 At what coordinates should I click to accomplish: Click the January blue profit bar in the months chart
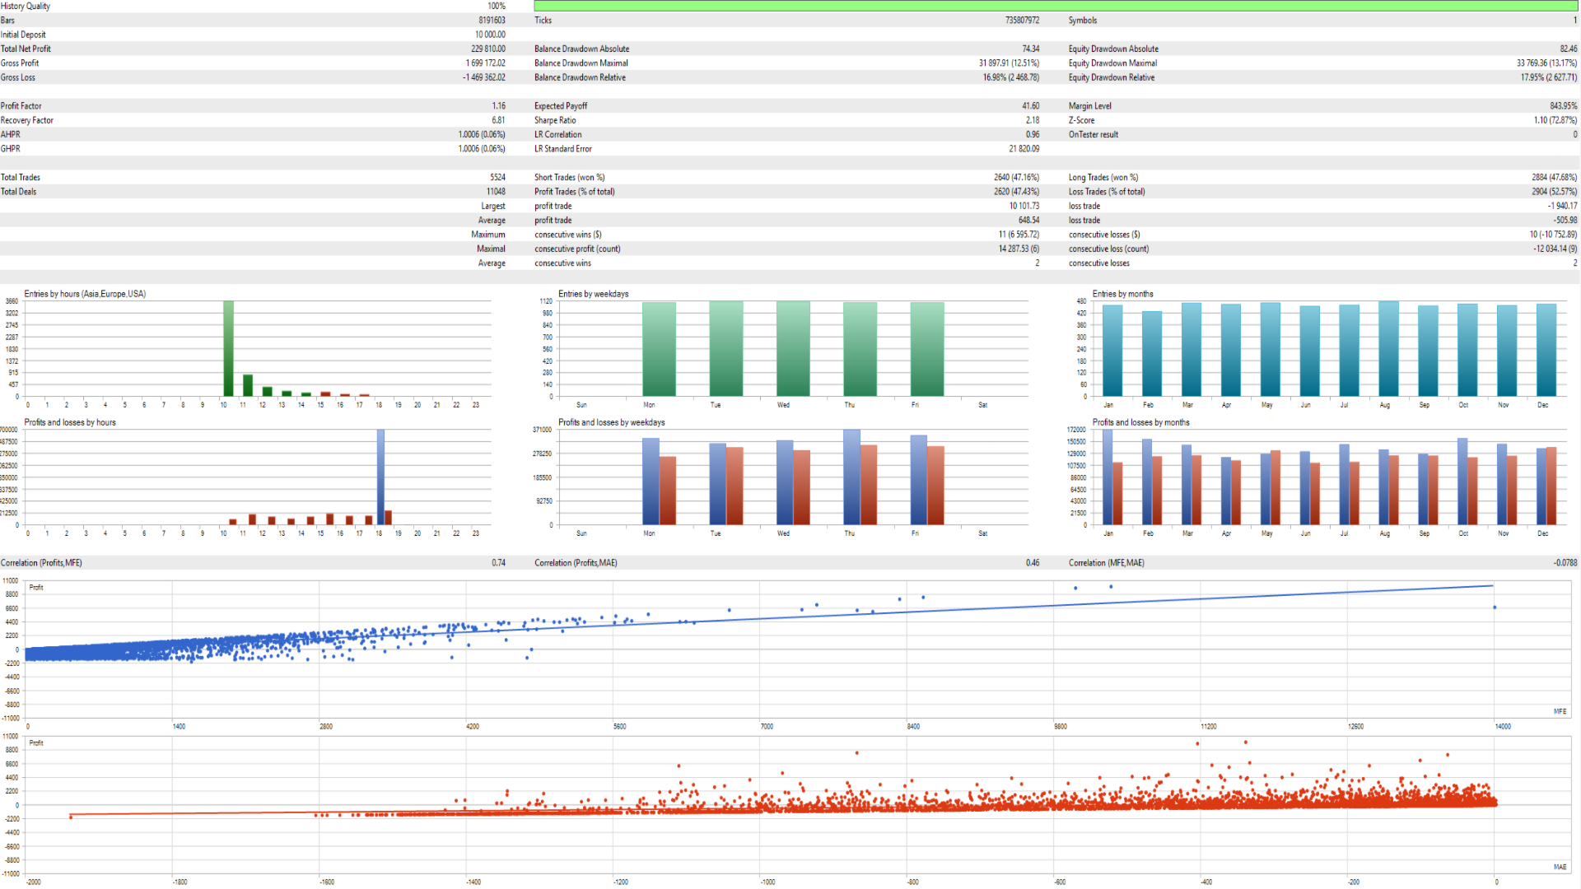click(1107, 477)
